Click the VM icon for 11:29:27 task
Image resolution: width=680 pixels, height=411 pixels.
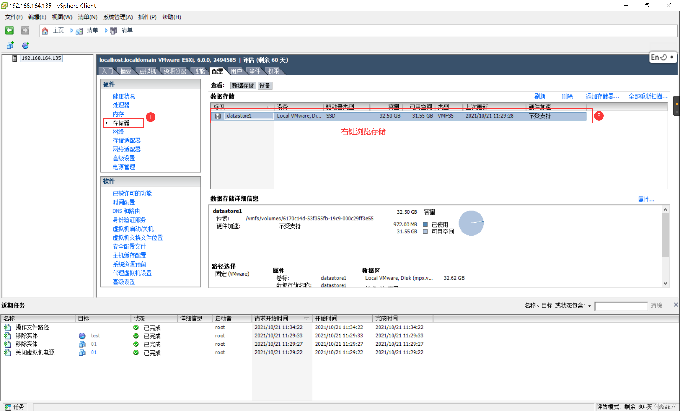coord(82,344)
